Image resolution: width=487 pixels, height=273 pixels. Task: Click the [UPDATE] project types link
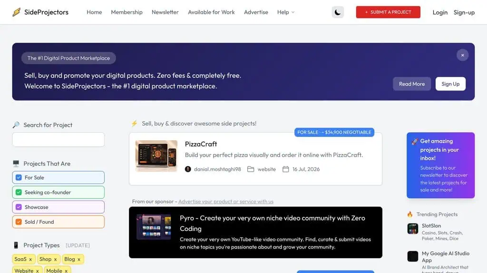click(x=78, y=246)
